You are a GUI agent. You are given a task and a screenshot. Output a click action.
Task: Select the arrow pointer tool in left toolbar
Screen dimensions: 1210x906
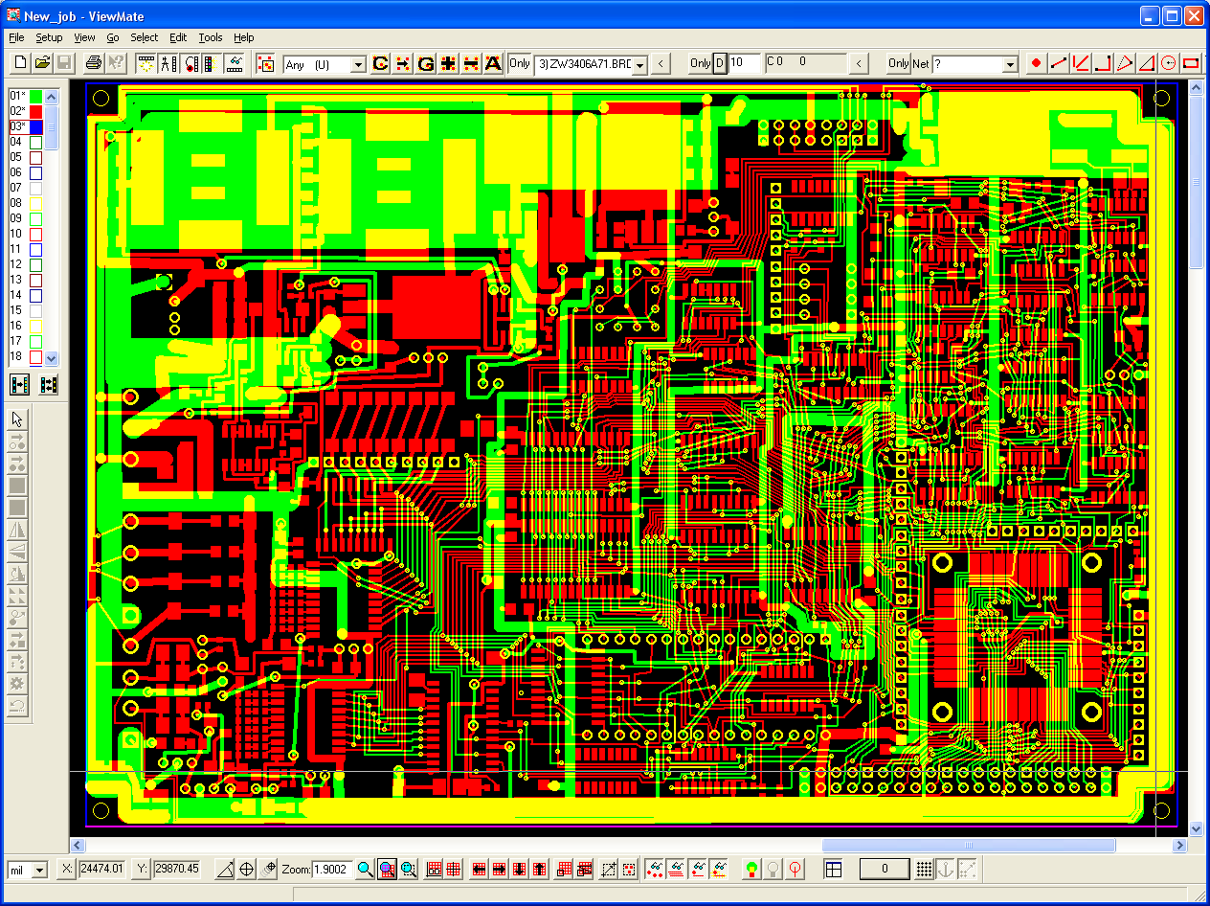pos(17,419)
